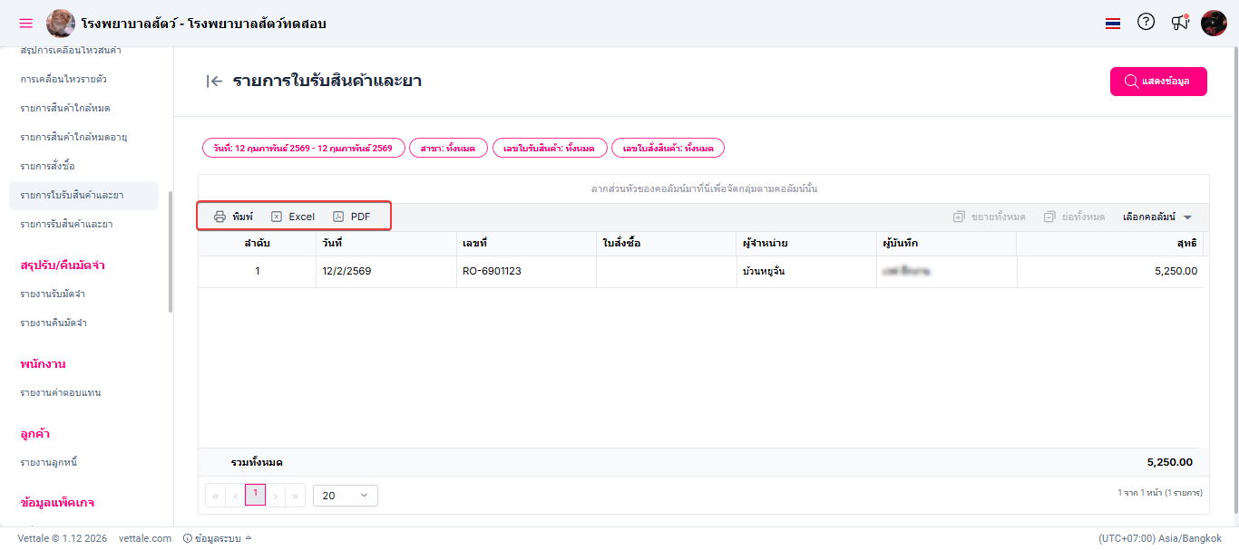1239x550 pixels.
Task: Click the เลขใบสั่งสินค้า: ทั้งหมด filter chip
Action: point(668,148)
